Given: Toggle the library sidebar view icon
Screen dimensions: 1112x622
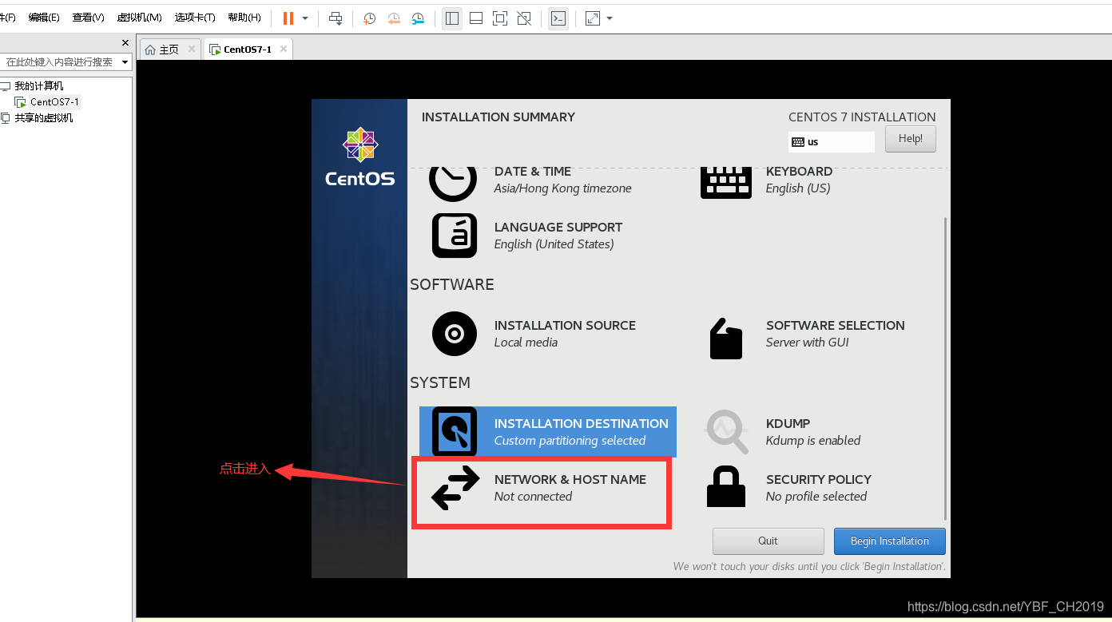Looking at the screenshot, I should click(x=452, y=18).
